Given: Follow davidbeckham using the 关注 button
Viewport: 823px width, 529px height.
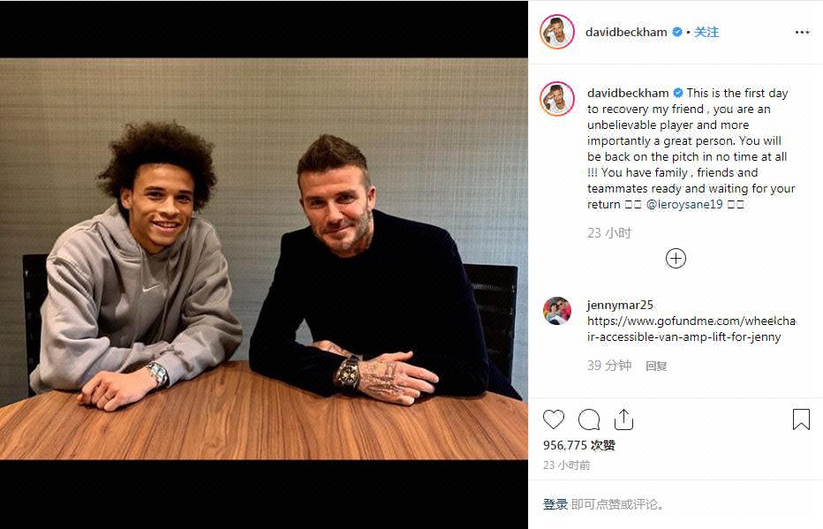Looking at the screenshot, I should pyautogui.click(x=706, y=32).
